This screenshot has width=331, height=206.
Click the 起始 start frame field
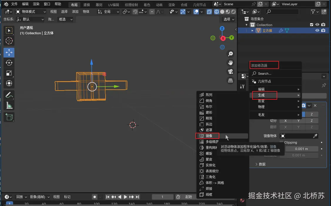(188, 197)
